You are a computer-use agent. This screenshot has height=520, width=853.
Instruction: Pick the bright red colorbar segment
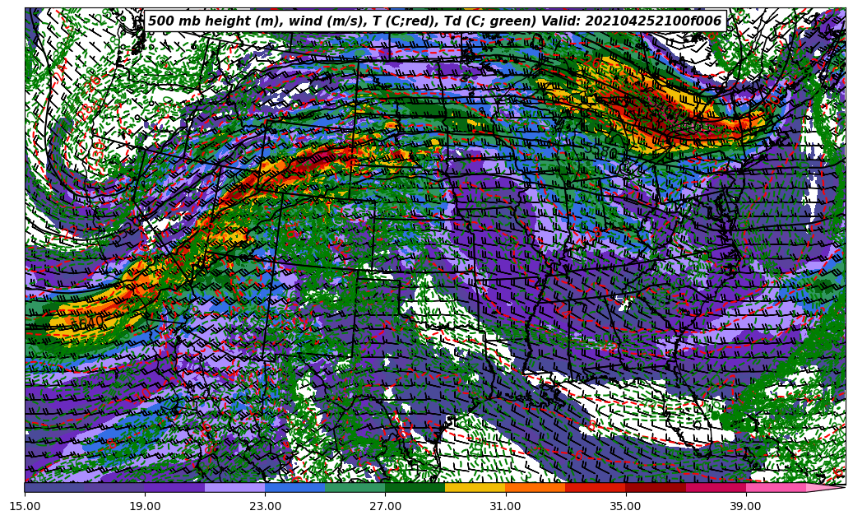595,487
